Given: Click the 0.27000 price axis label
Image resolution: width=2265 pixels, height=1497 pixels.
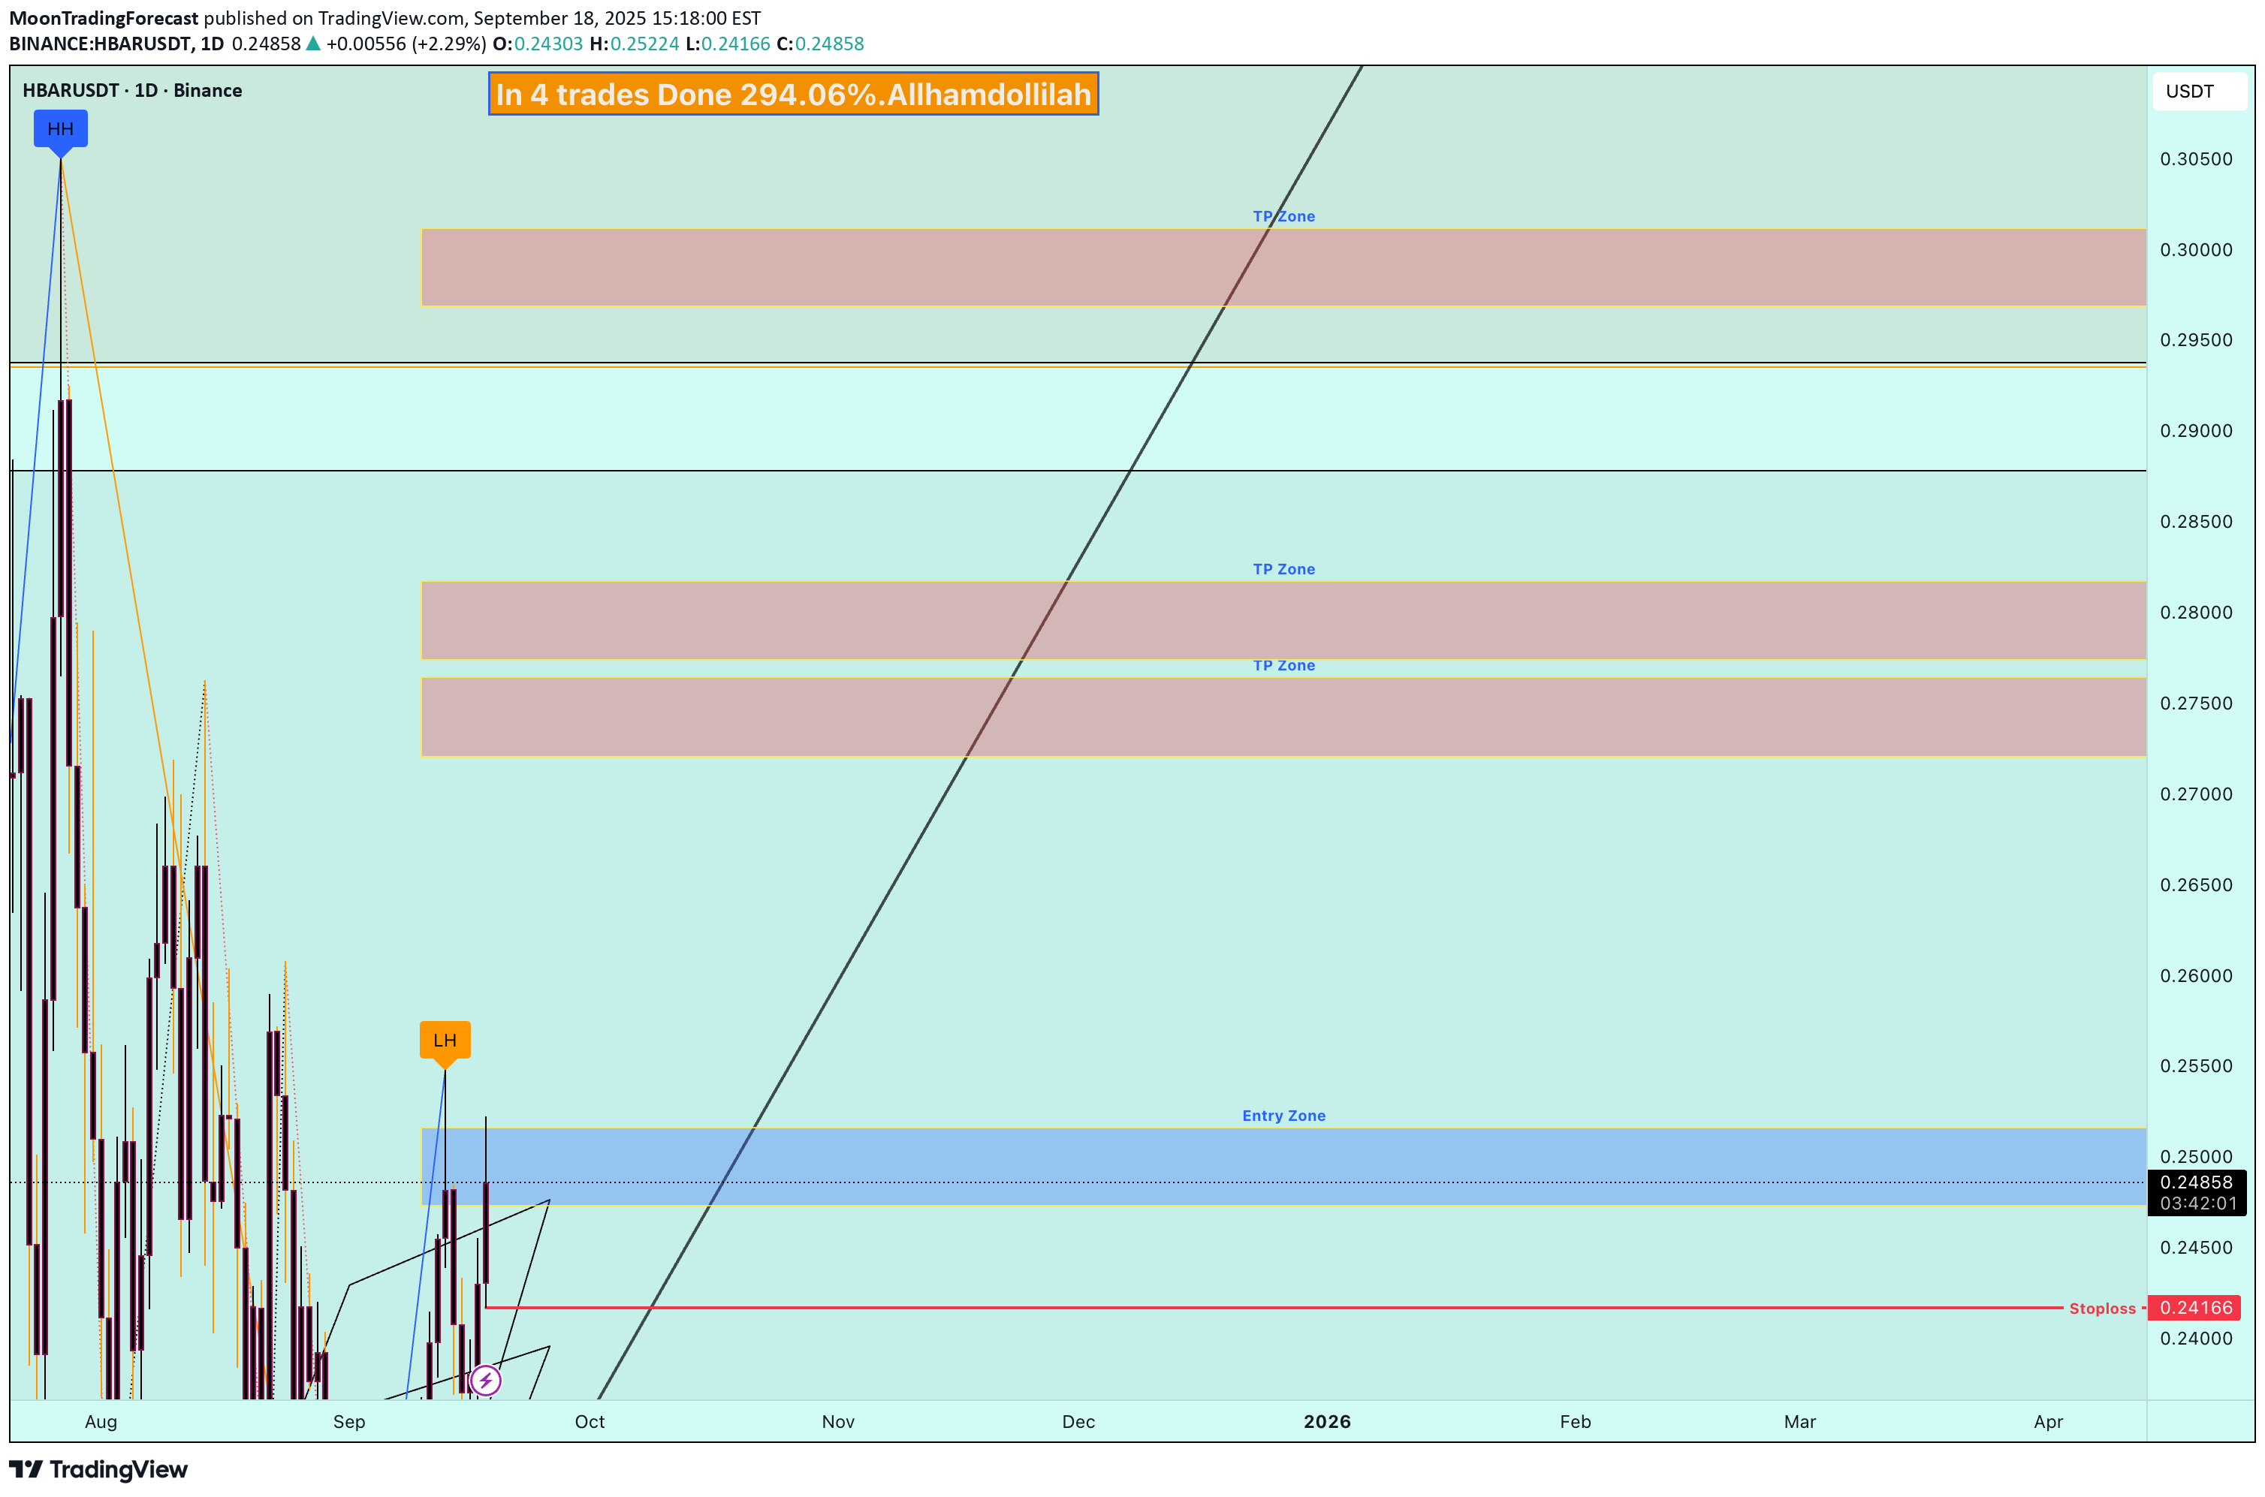Looking at the screenshot, I should click(x=2196, y=794).
